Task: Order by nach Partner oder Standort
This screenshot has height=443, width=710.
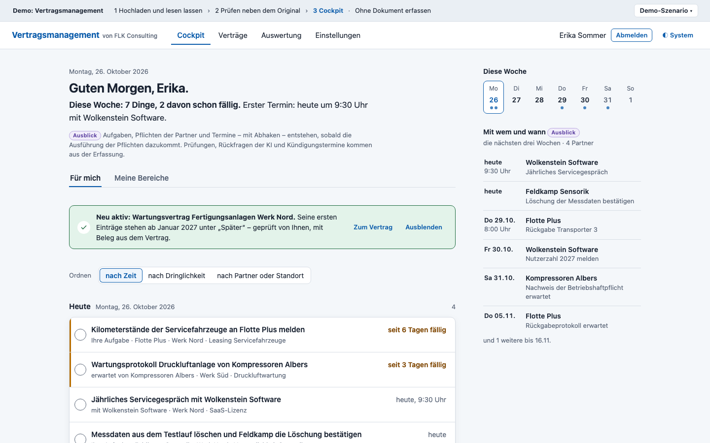Action: pyautogui.click(x=260, y=276)
